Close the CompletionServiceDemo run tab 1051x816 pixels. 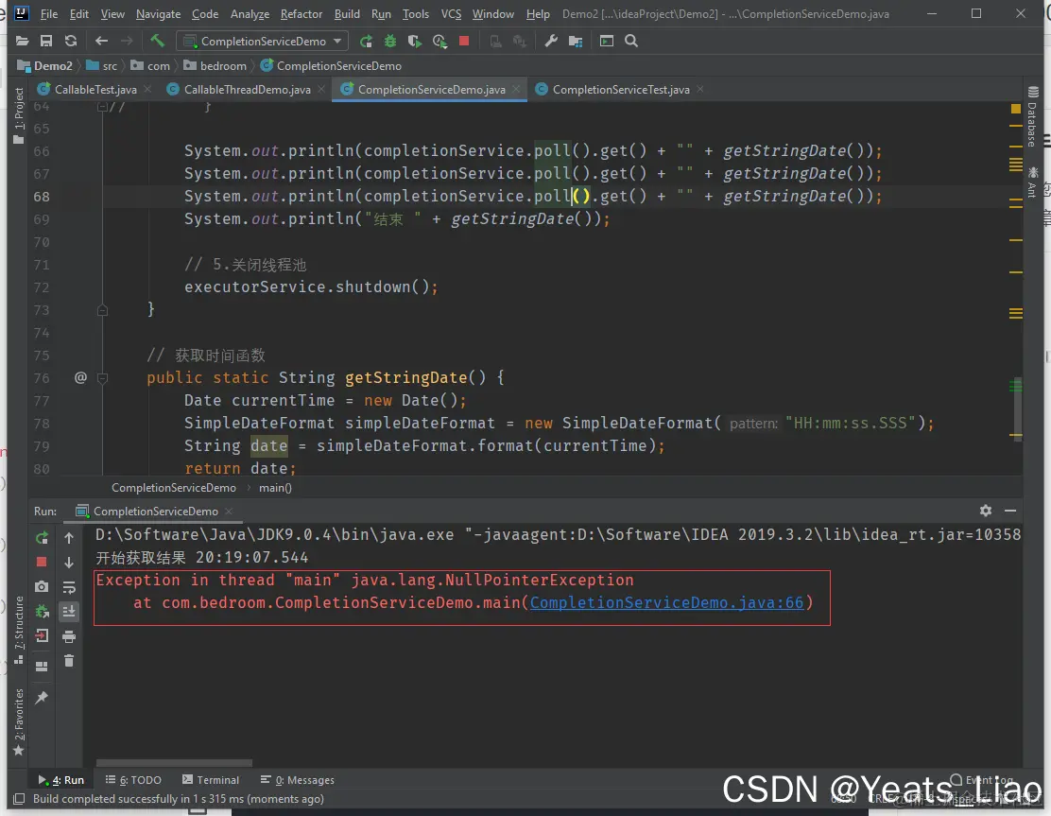(x=230, y=511)
